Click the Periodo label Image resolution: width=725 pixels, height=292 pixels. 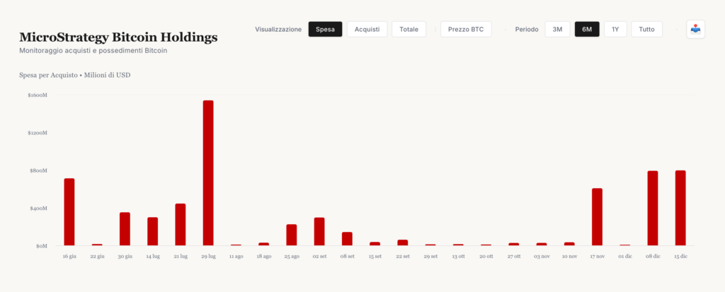click(x=527, y=29)
